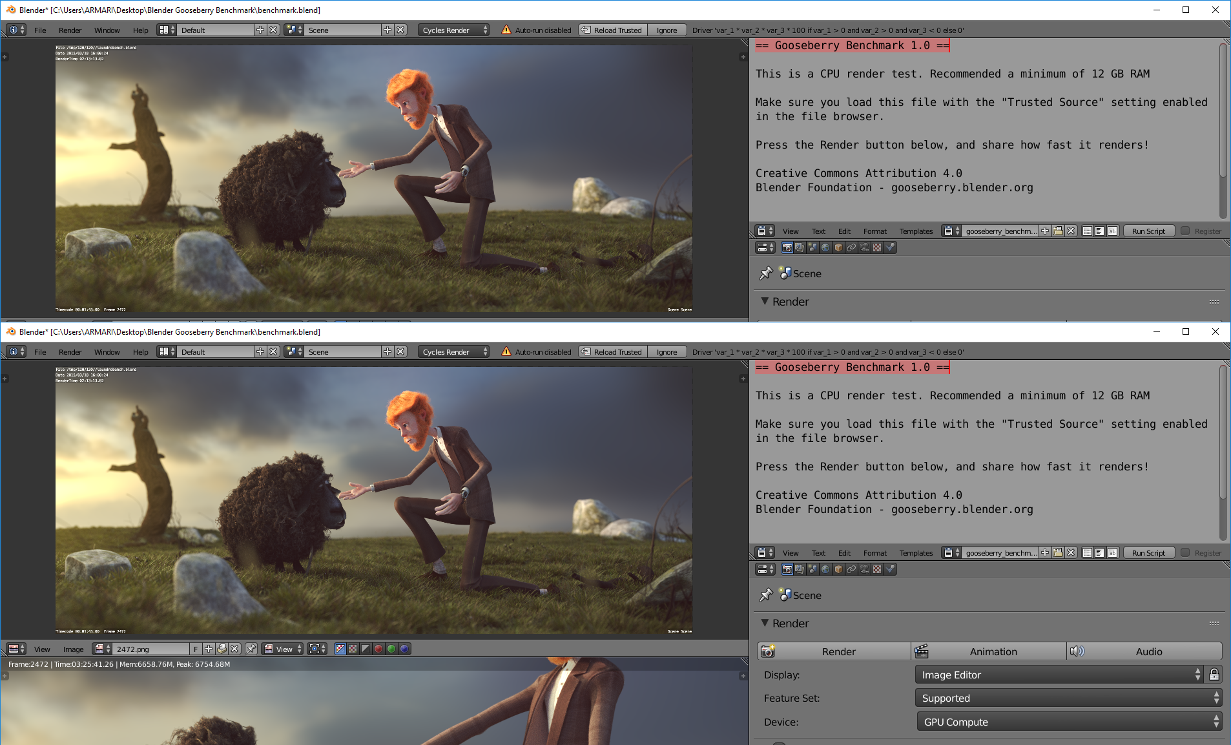This screenshot has width=1231, height=745.
Task: Toggle pin for Scene properties in bottom window
Action: [766, 595]
